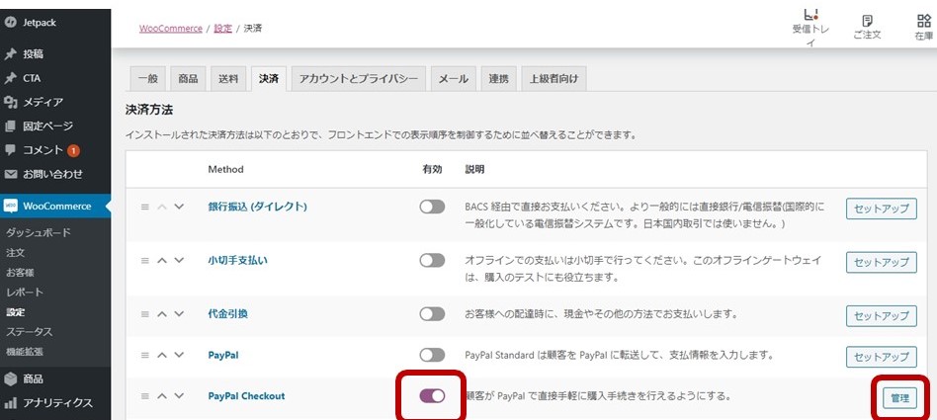This screenshot has height=420, width=937.
Task: Click the comment count badge
Action: click(73, 150)
